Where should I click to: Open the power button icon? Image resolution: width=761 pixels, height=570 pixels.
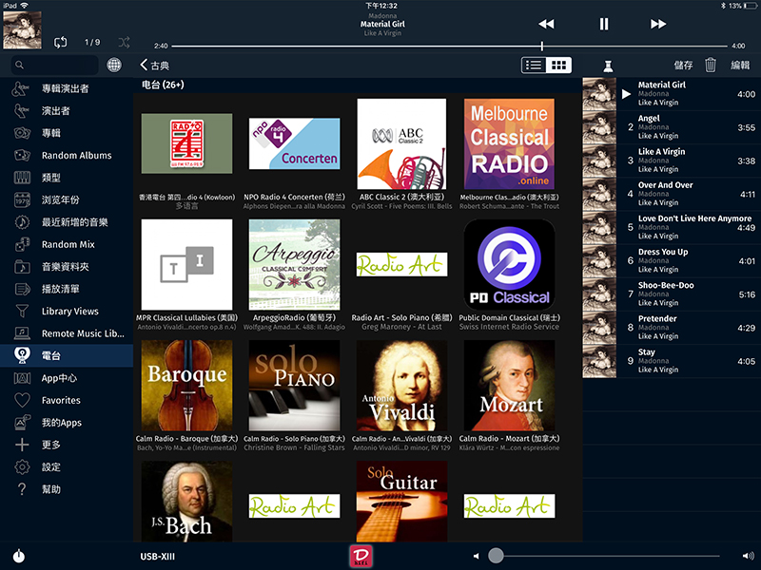coord(19,556)
